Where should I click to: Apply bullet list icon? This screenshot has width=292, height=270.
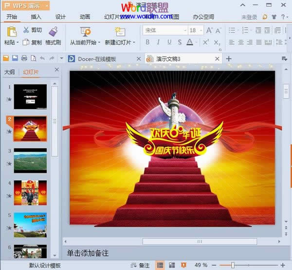click(232, 30)
